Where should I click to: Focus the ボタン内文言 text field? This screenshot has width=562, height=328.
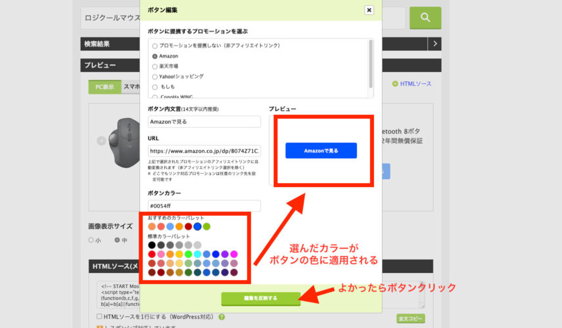[x=204, y=121]
